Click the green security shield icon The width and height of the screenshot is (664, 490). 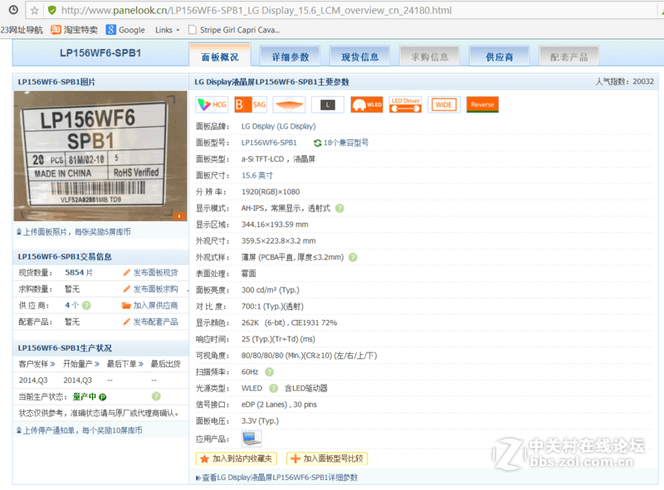pyautogui.click(x=52, y=10)
